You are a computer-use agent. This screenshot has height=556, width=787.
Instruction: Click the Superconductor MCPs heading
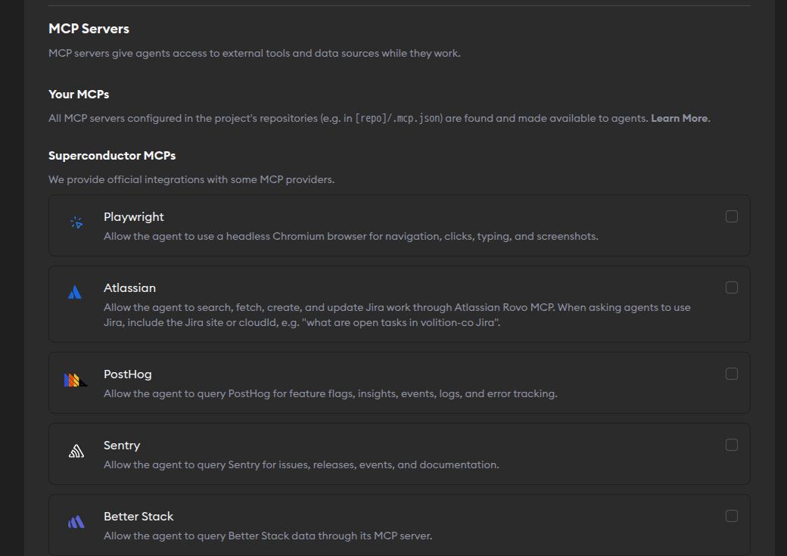(x=112, y=156)
